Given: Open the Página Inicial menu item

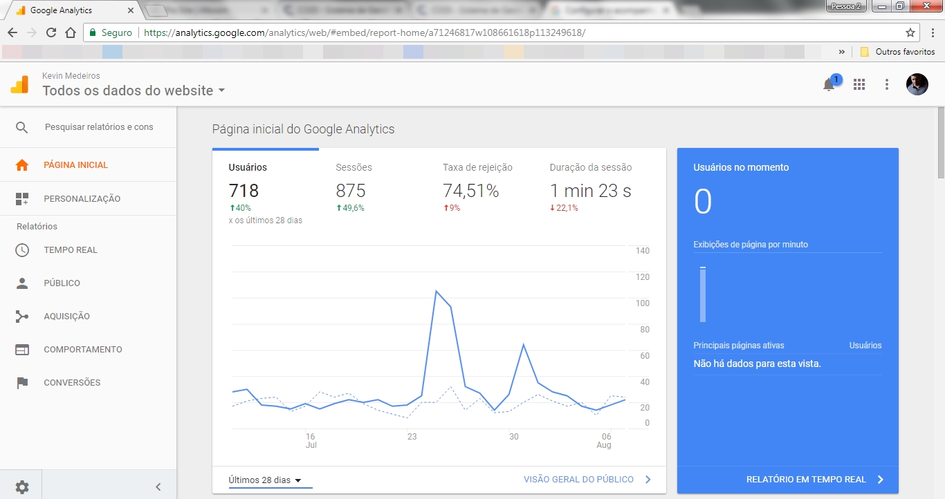Looking at the screenshot, I should tap(89, 165).
